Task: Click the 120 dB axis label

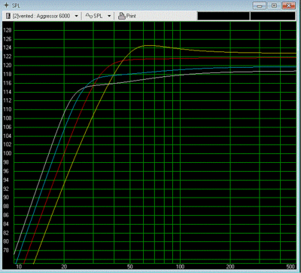Action: pyautogui.click(x=7, y=66)
